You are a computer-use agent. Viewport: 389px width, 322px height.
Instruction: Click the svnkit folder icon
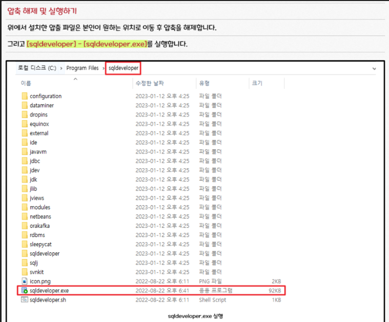(25, 272)
